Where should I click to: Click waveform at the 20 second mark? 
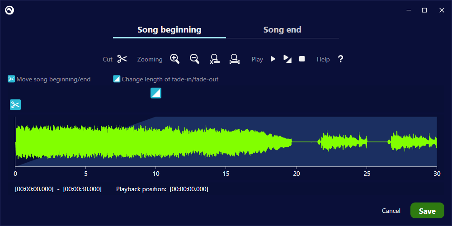[x=297, y=141]
